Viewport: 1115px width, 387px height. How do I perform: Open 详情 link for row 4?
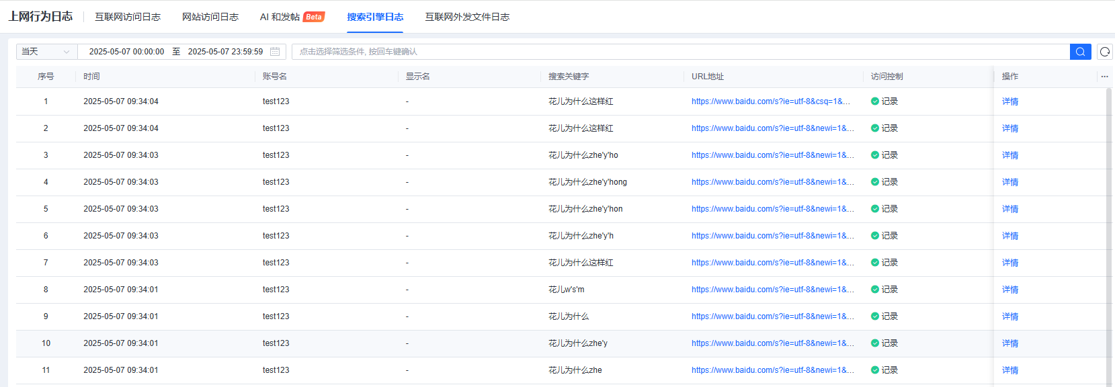(x=1010, y=182)
